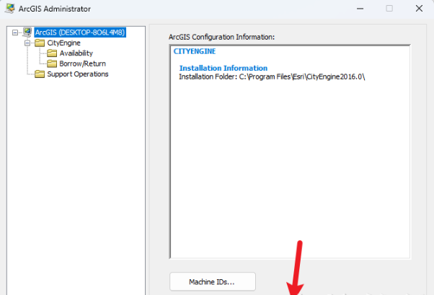Click the Installation Information heading
Image resolution: width=434 pixels, height=295 pixels.
coord(223,69)
